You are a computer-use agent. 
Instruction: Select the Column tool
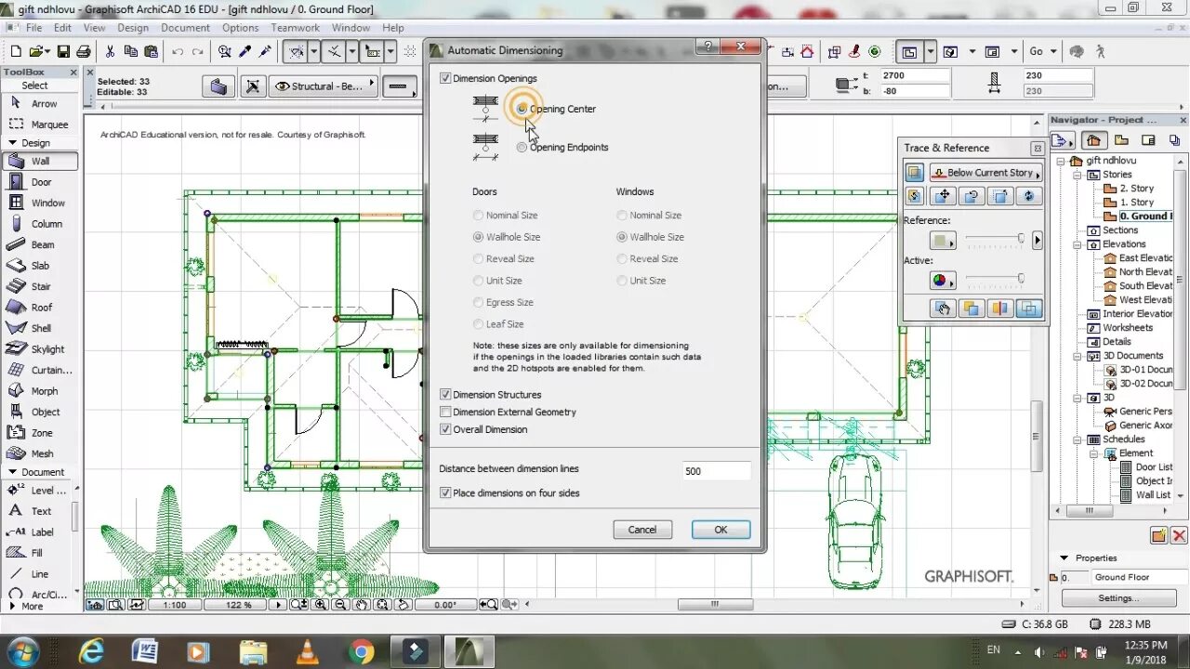[x=40, y=224]
